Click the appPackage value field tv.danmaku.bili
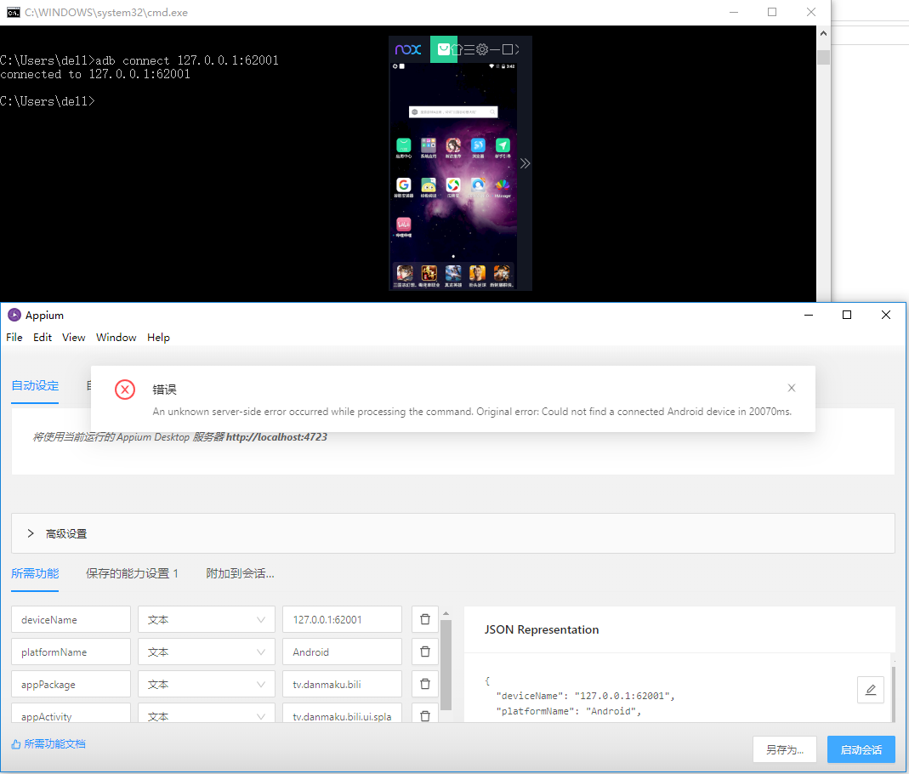This screenshot has width=909, height=774. coord(341,685)
